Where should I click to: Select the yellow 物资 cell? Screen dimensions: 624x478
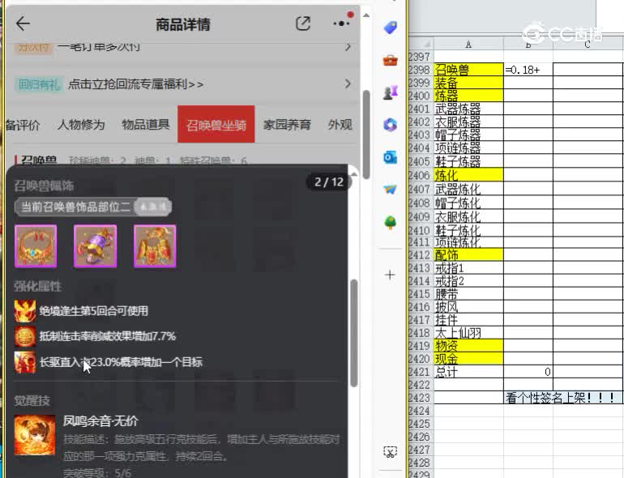(x=468, y=345)
